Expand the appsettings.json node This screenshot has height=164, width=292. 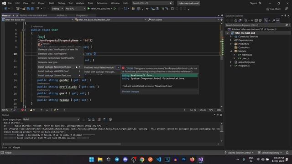(231, 62)
